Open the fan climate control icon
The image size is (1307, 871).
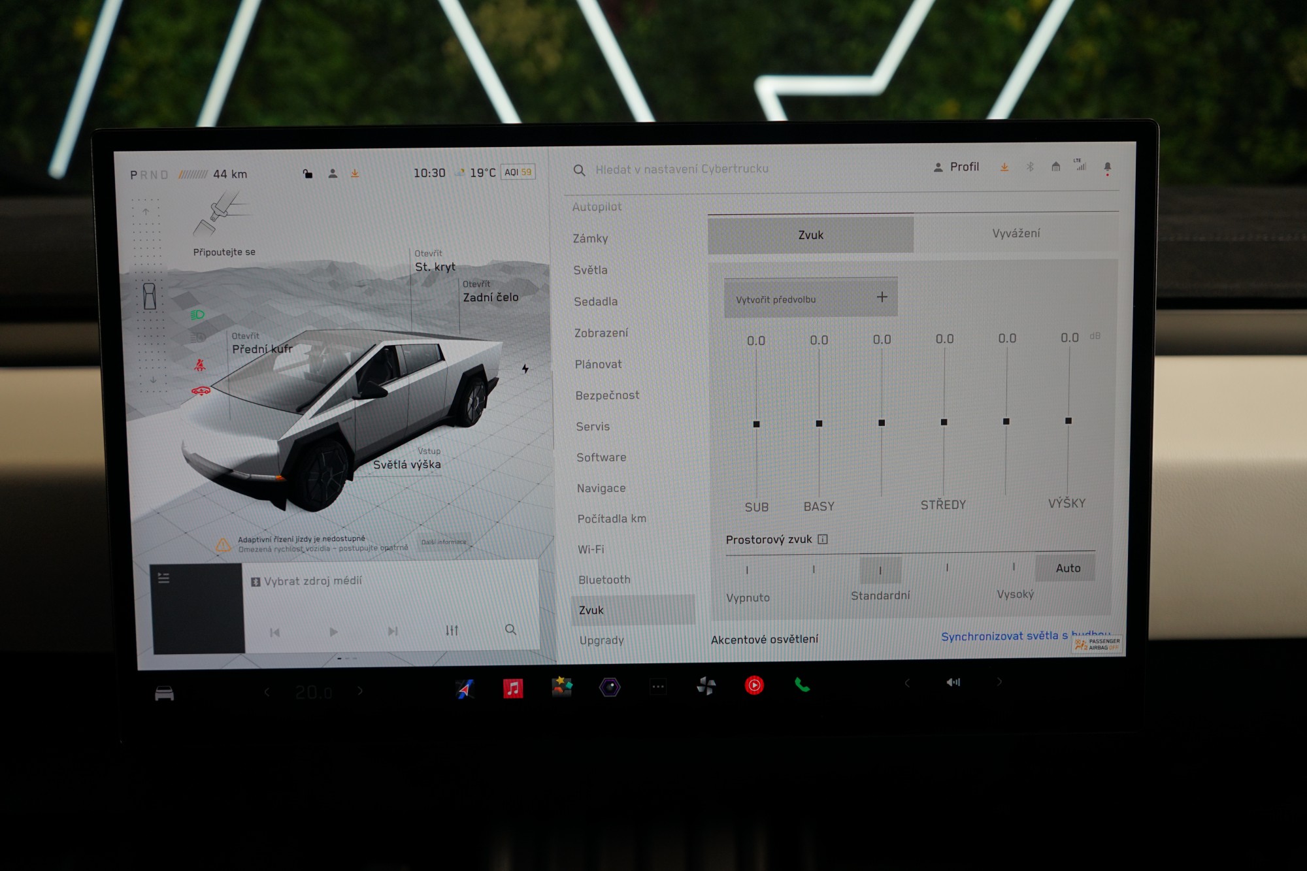click(x=706, y=685)
